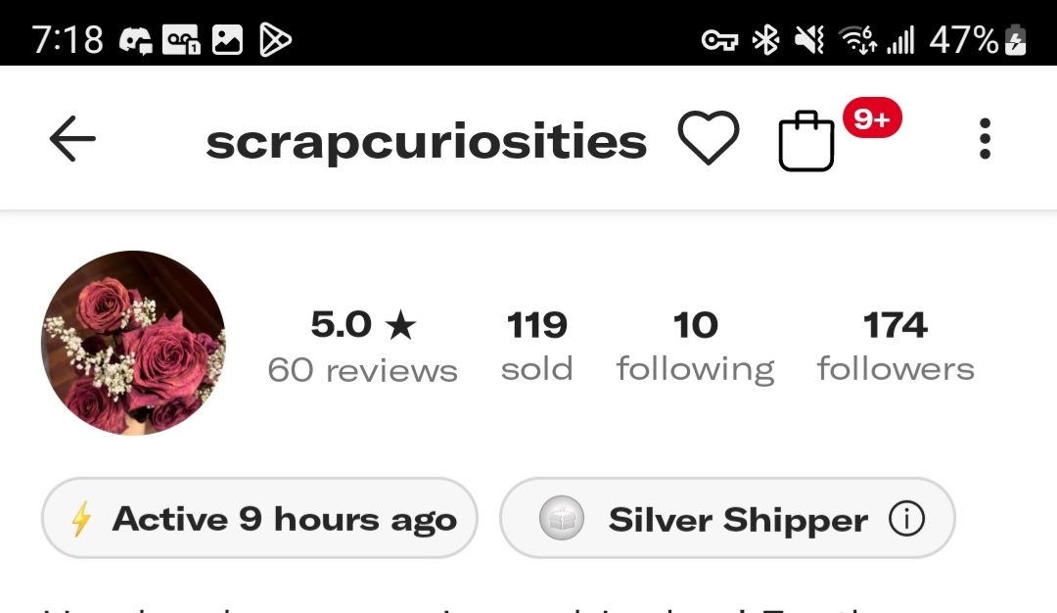This screenshot has width=1057, height=613.
Task: Open the three-dot overflow menu
Action: click(985, 139)
